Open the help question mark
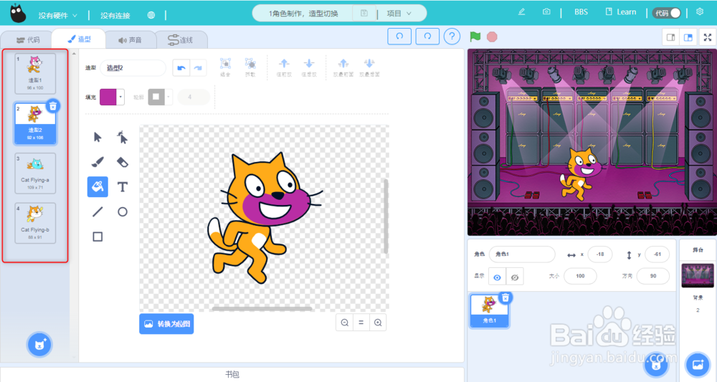This screenshot has width=717, height=382. tap(452, 37)
